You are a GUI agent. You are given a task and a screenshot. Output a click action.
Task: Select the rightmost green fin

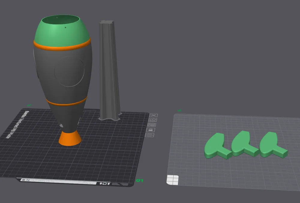click(x=273, y=145)
